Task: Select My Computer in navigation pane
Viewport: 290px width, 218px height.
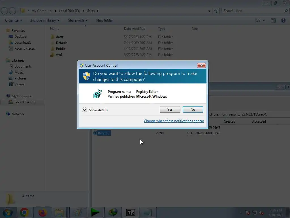Action: [x=22, y=96]
